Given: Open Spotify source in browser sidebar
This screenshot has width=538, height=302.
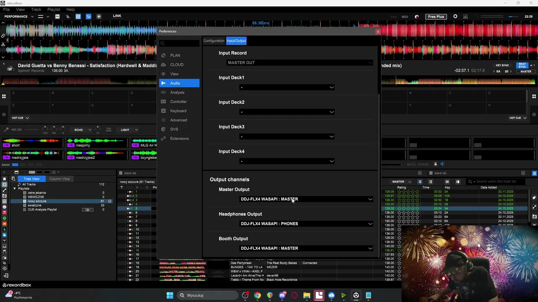Looking at the screenshot, I should [5, 218].
